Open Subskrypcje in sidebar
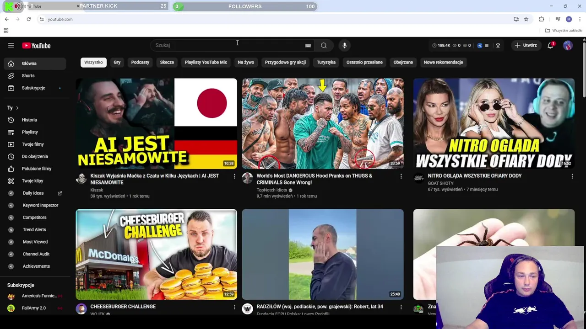The width and height of the screenshot is (586, 329). point(35,88)
